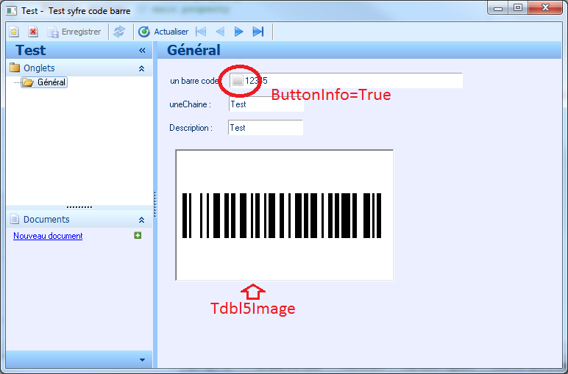This screenshot has height=374, width=568.
Task: Click the vertical splitter handle
Action: [x=155, y=204]
